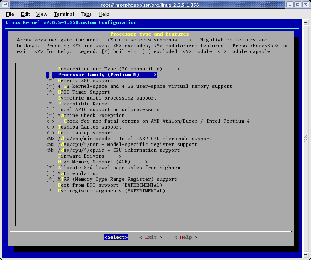Open Processor family (Pentium M) submenu
Screen dimensions: 311x260
click(107, 75)
